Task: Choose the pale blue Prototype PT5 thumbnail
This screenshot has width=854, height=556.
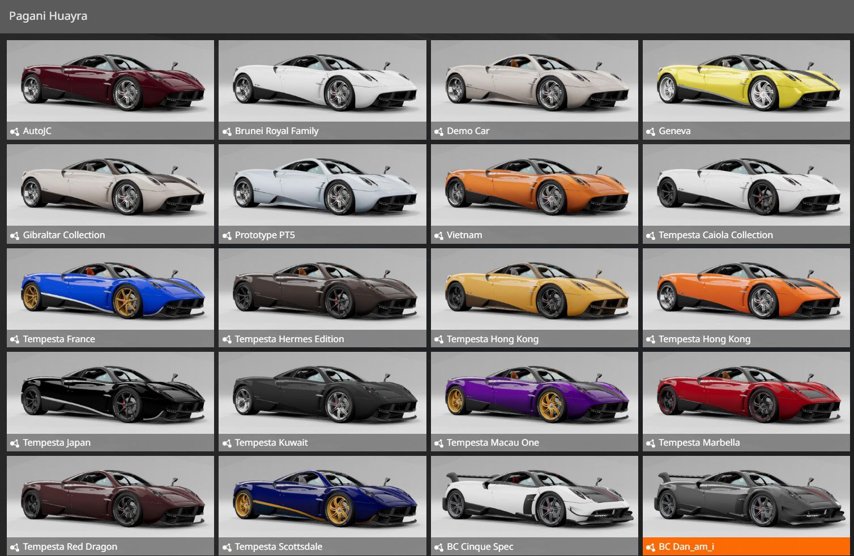Action: click(322, 185)
